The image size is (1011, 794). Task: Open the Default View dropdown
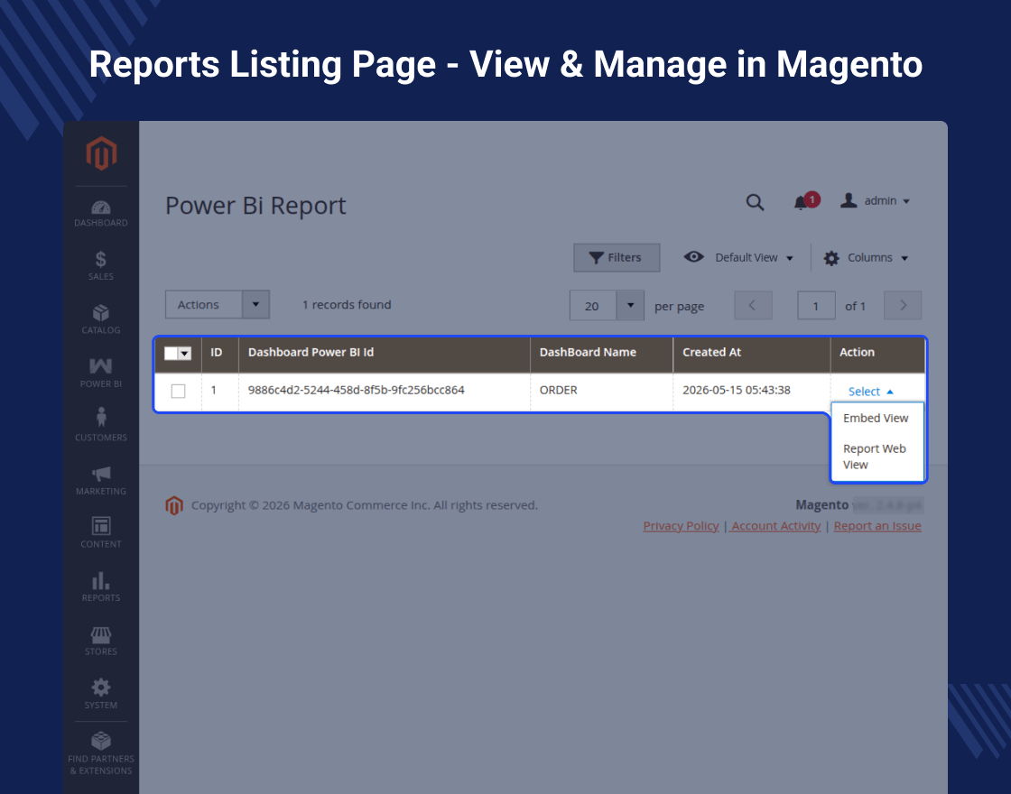point(738,257)
